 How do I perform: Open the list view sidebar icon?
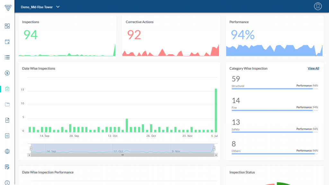click(7, 57)
